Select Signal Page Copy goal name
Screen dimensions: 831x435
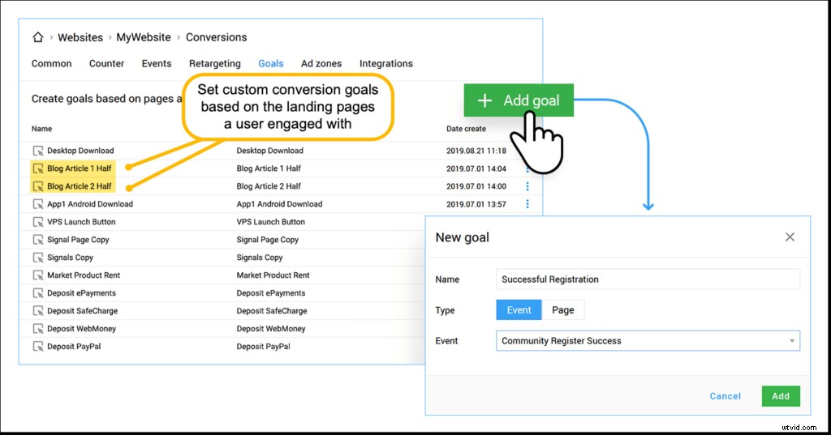click(x=78, y=240)
